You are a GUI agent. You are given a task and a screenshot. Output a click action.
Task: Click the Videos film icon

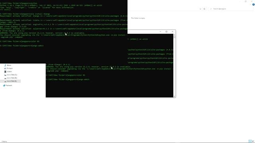(5, 71)
